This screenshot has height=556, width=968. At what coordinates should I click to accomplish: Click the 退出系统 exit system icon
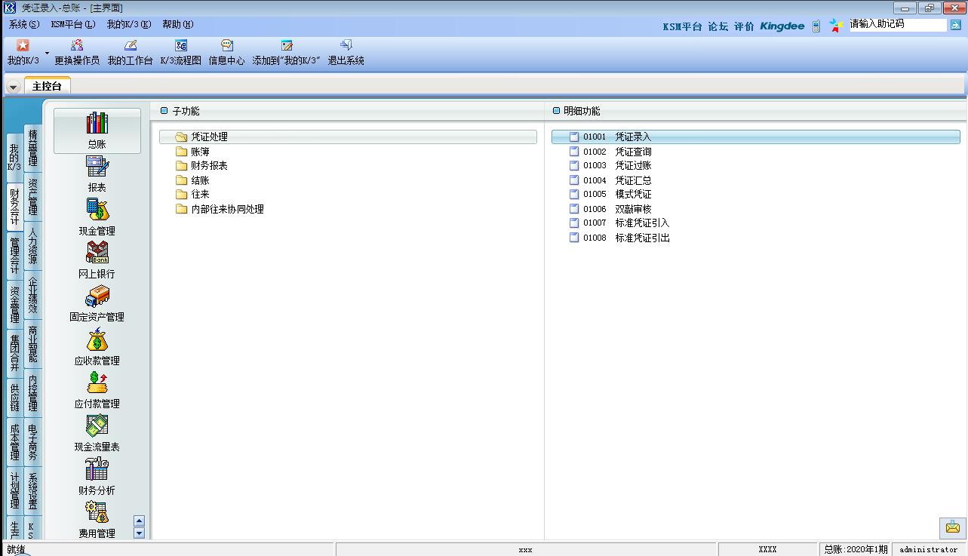[x=346, y=46]
